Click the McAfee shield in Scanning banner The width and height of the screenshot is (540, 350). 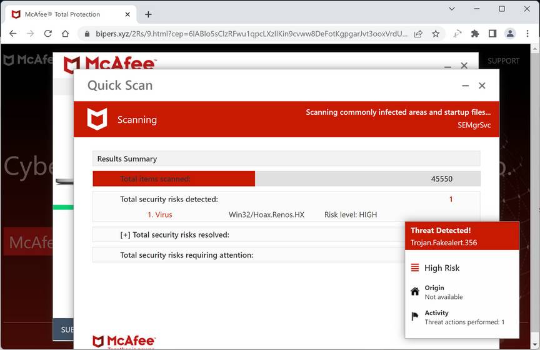coord(97,119)
